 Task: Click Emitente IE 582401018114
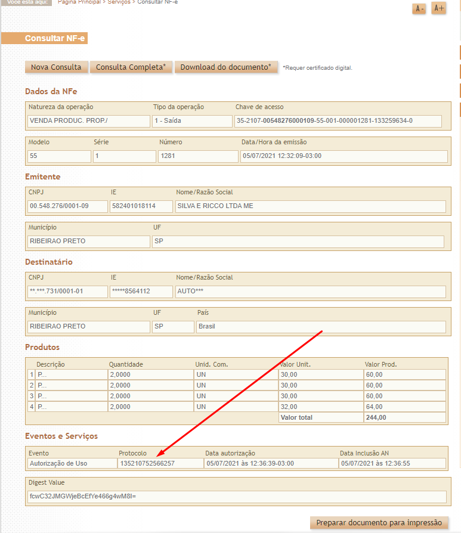point(141,206)
